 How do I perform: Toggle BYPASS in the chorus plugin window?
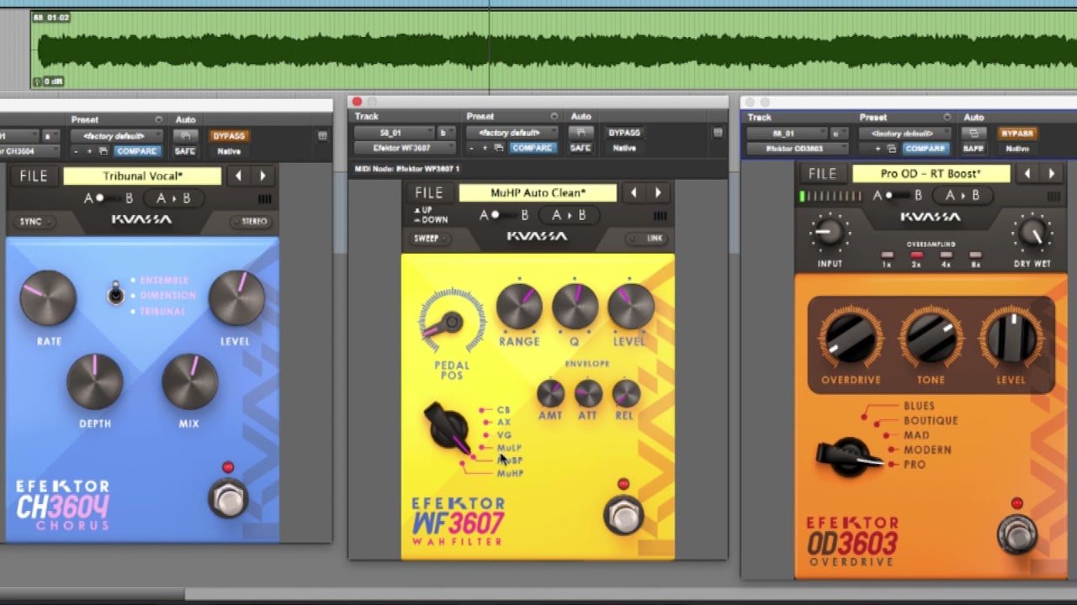(228, 136)
